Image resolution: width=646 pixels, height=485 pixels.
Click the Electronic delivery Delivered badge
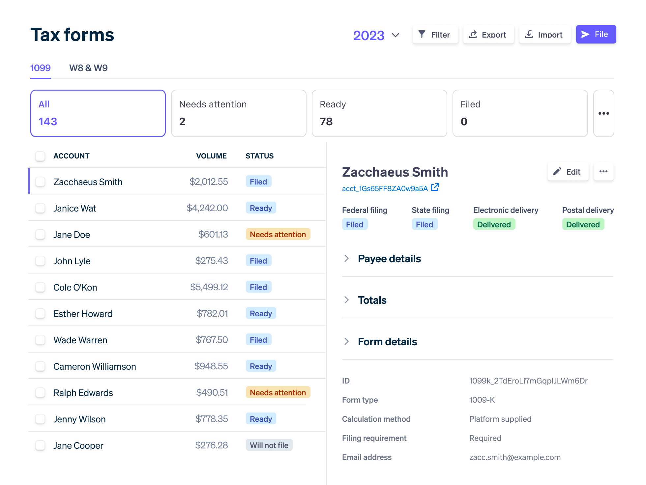494,224
